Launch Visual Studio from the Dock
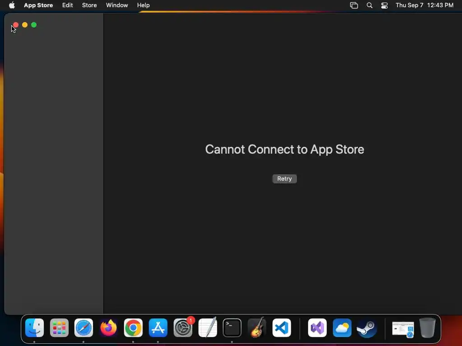462x346 pixels. click(317, 328)
